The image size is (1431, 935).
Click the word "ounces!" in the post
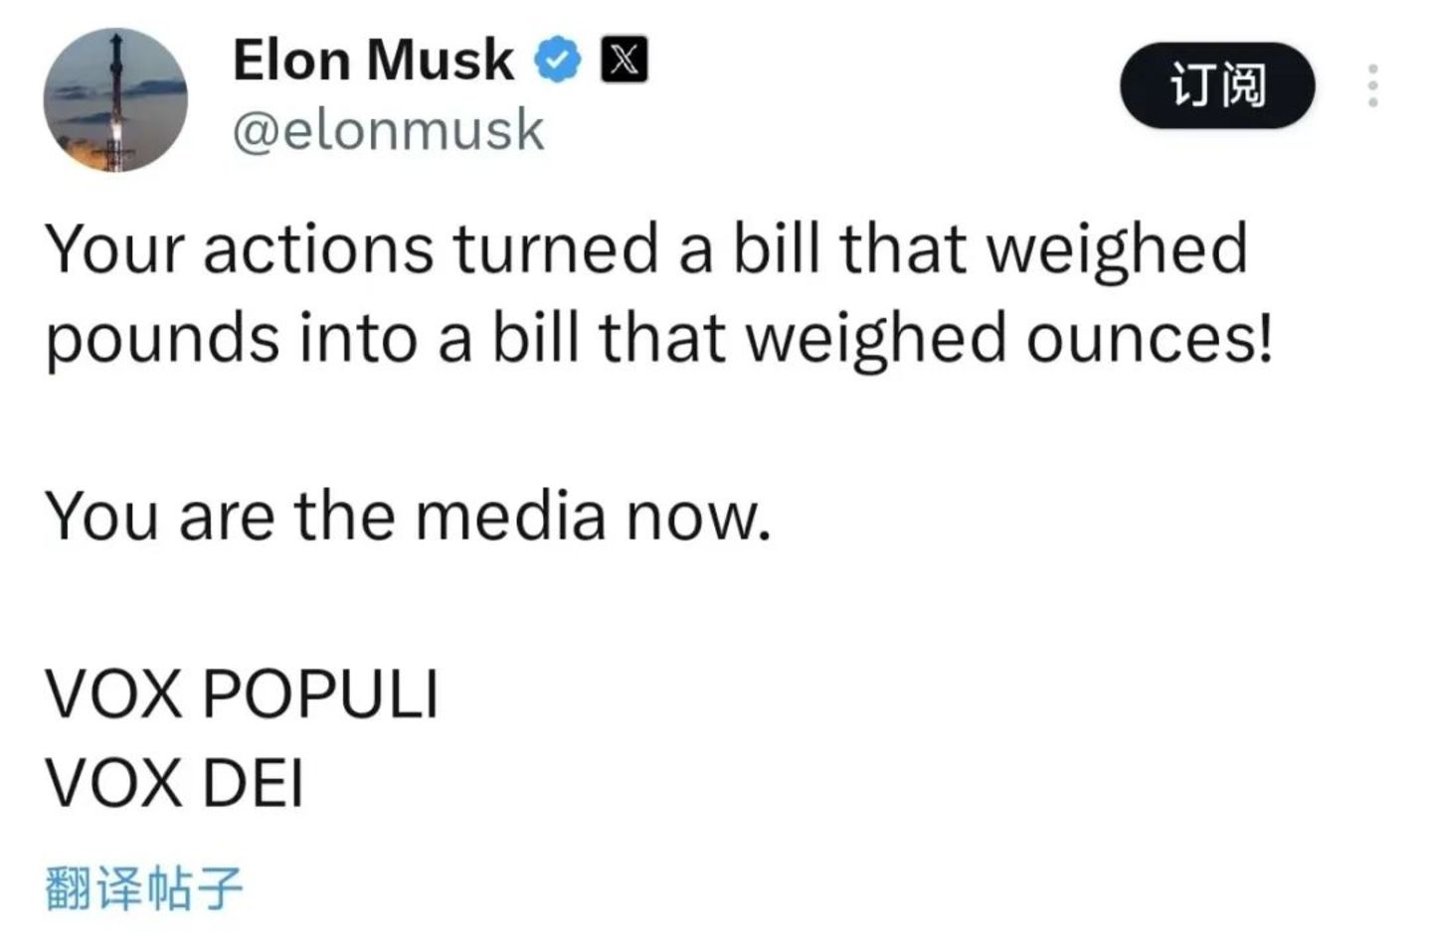click(1149, 338)
